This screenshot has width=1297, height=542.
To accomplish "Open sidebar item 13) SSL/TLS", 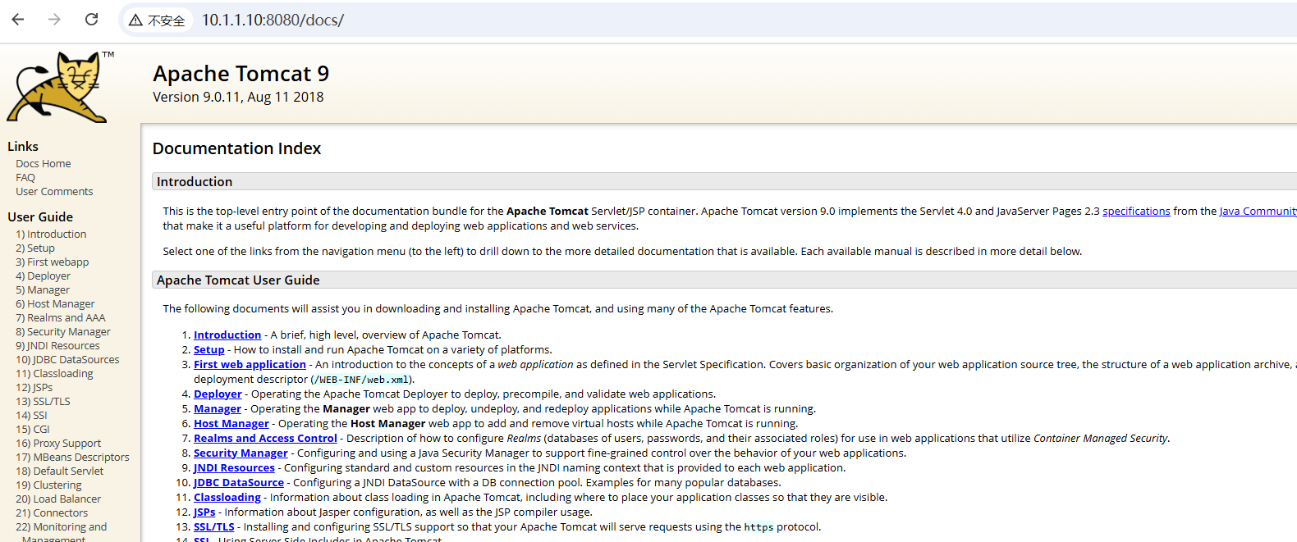I will (43, 402).
